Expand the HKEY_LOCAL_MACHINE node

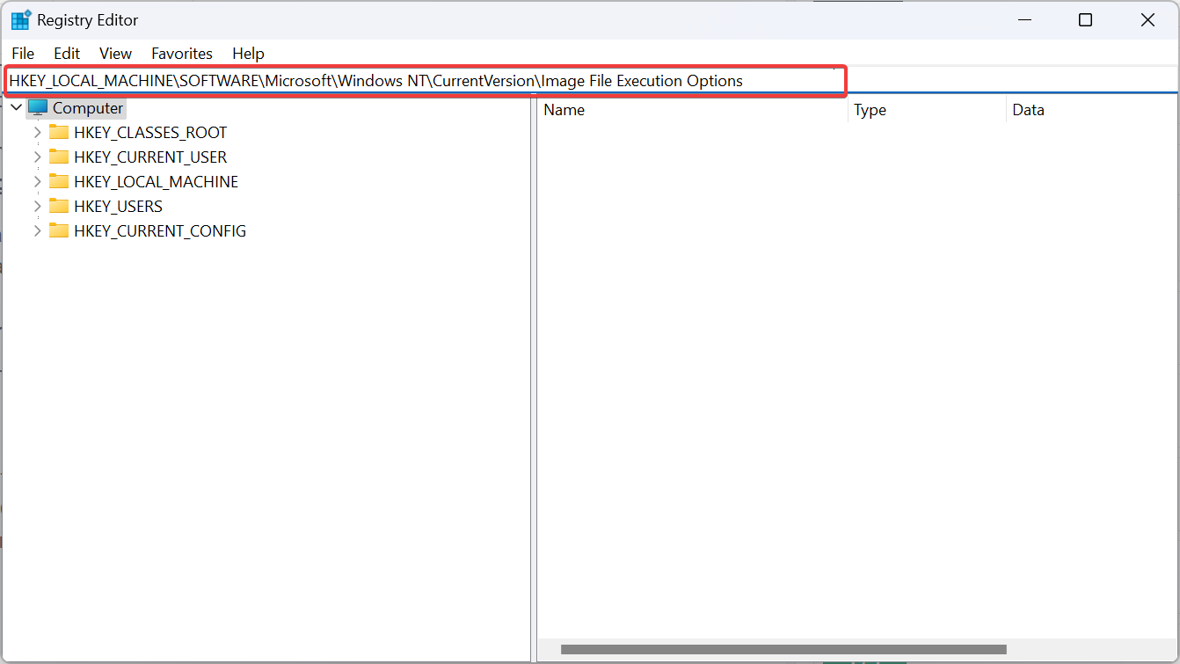36,181
